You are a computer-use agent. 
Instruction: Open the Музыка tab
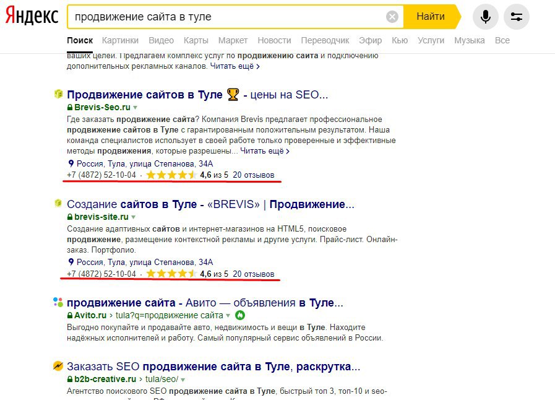pos(470,40)
